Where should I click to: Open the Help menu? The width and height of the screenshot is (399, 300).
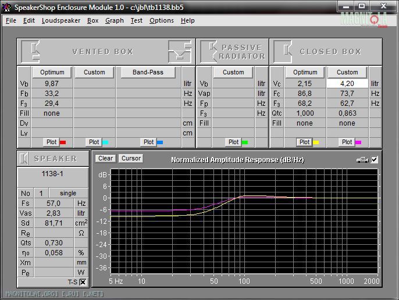point(188,20)
